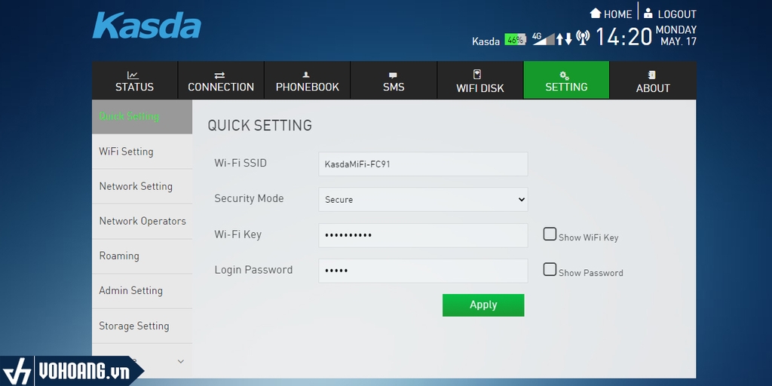The width and height of the screenshot is (772, 386).
Task: Click the Kasda logo
Action: 147,26
